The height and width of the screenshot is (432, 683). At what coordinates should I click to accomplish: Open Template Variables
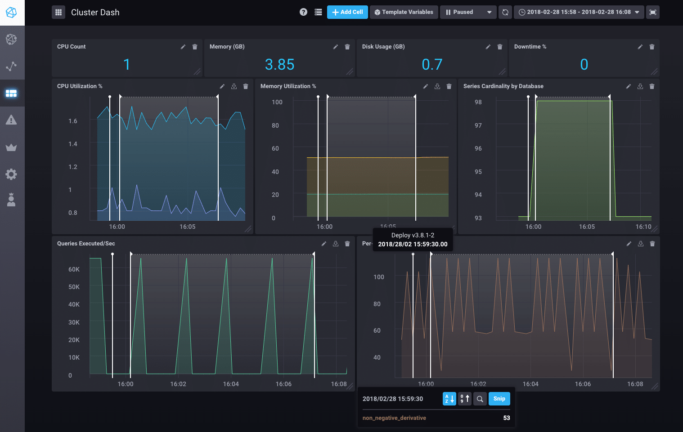[x=404, y=12]
